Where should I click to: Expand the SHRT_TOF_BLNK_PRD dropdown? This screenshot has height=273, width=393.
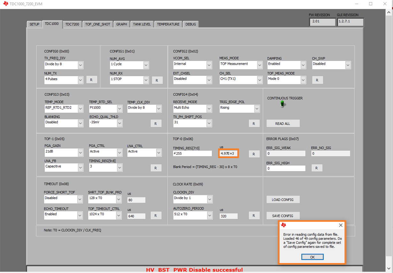pos(119,199)
